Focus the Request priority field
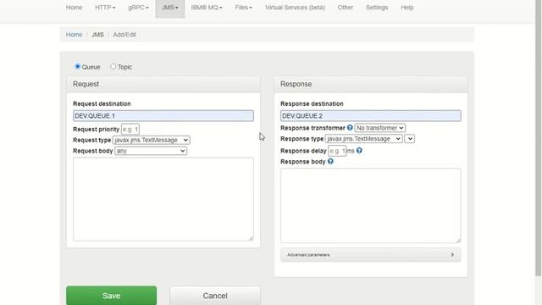 (130, 130)
